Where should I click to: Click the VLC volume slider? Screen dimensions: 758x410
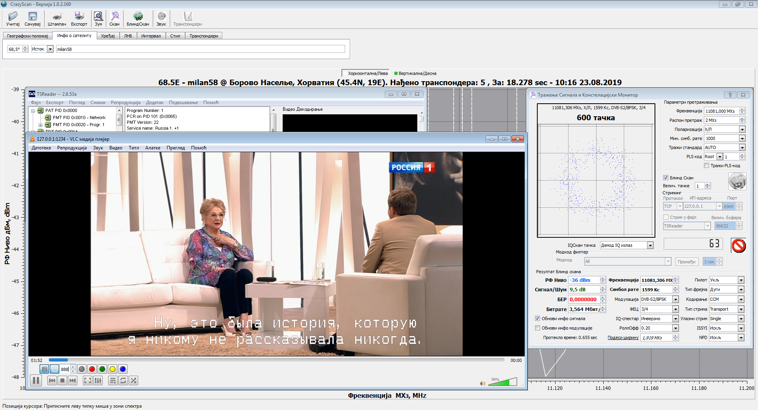coord(503,382)
